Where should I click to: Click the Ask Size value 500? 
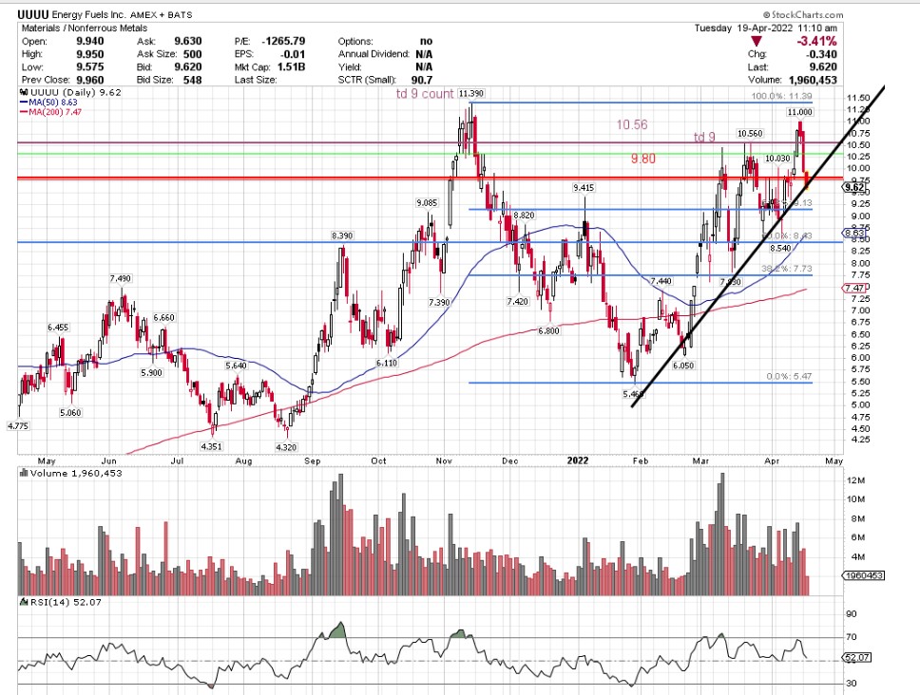click(192, 54)
